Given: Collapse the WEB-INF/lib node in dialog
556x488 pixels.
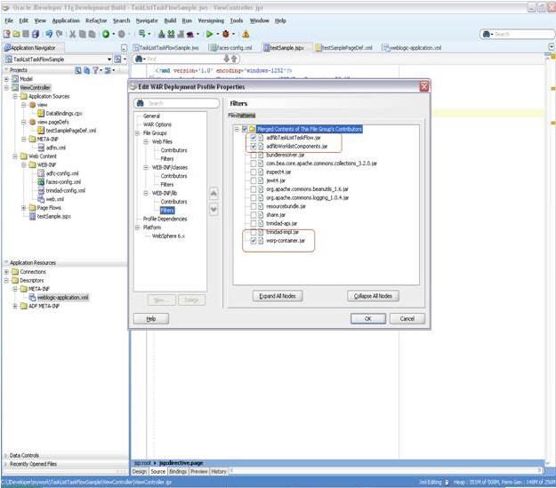Looking at the screenshot, I should point(146,193).
